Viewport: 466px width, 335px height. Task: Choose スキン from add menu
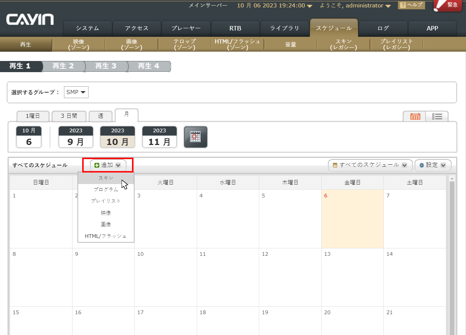pos(106,178)
